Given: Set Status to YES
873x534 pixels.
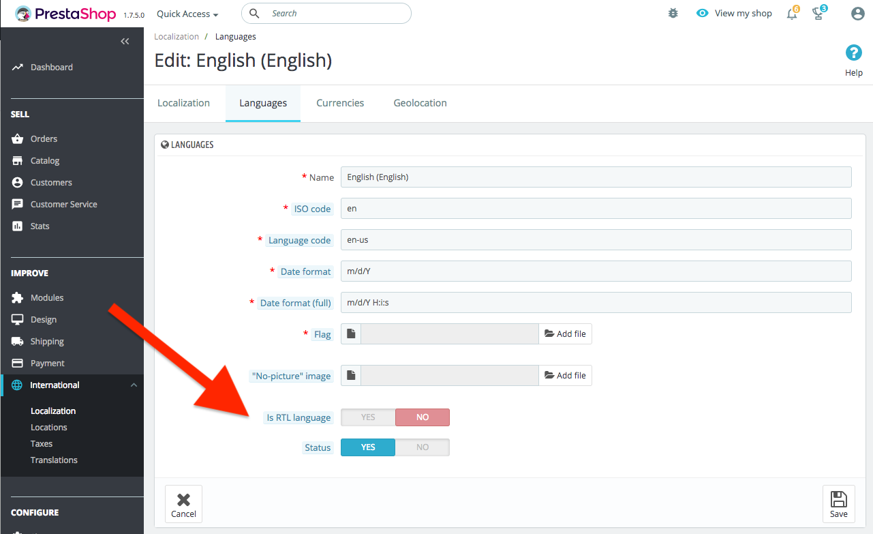Looking at the screenshot, I should 368,447.
